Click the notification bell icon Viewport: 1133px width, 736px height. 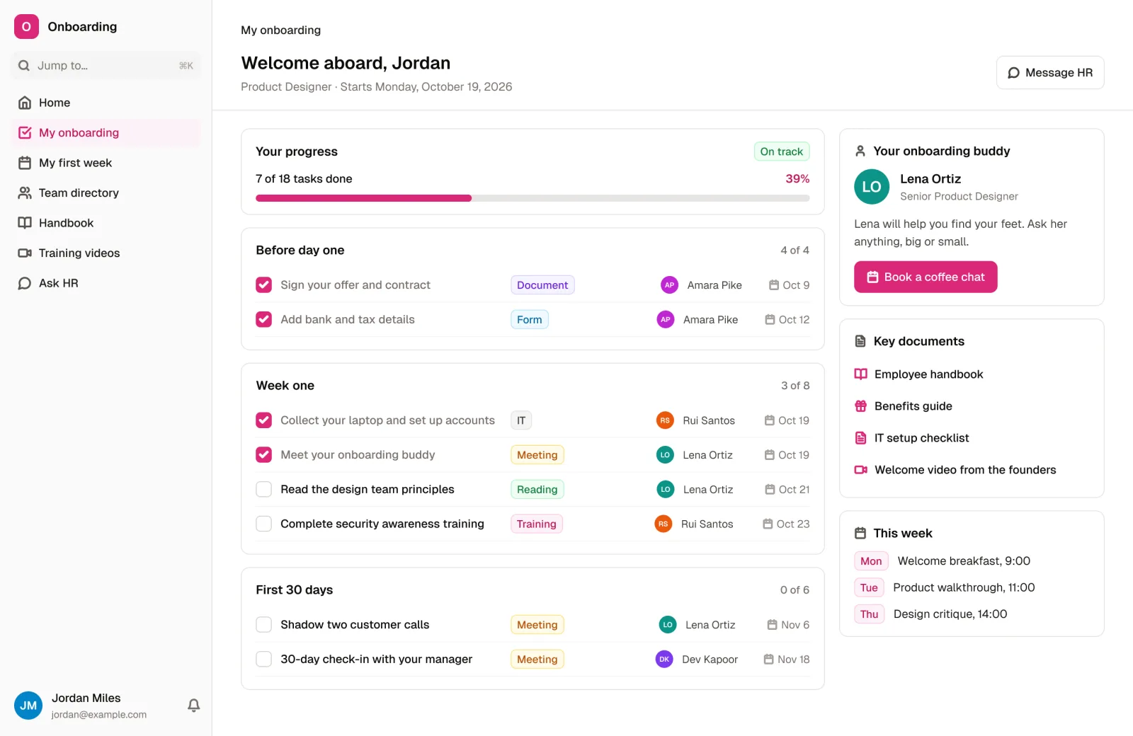coord(193,705)
